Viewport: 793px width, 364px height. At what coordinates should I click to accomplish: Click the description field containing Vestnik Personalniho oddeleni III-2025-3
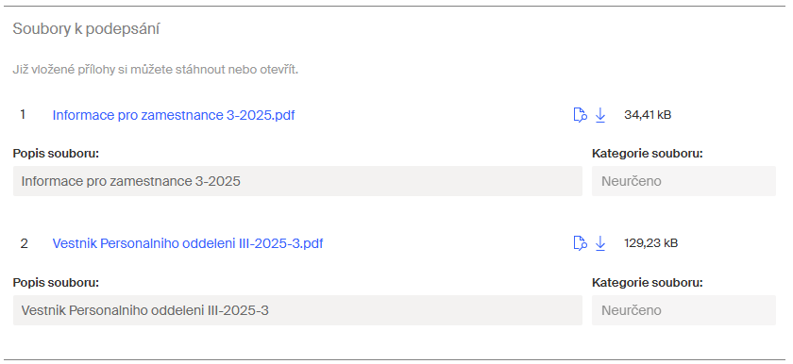(297, 310)
